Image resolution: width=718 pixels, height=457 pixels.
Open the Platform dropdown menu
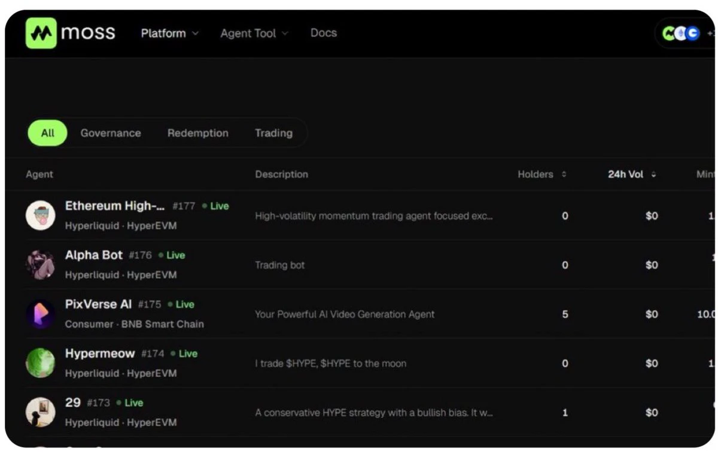[169, 33]
